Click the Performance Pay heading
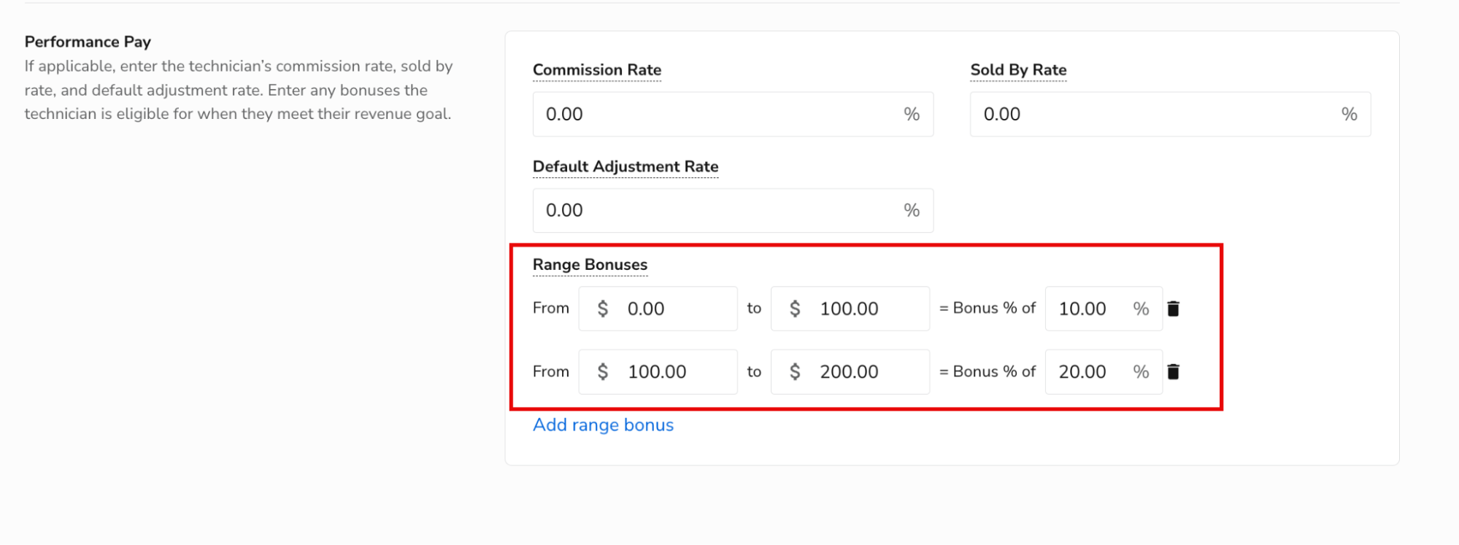The height and width of the screenshot is (545, 1459). [88, 42]
